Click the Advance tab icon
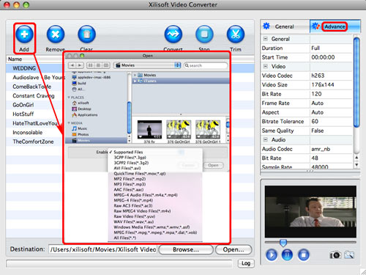Viewport: 366px width, 275px height. coord(315,26)
